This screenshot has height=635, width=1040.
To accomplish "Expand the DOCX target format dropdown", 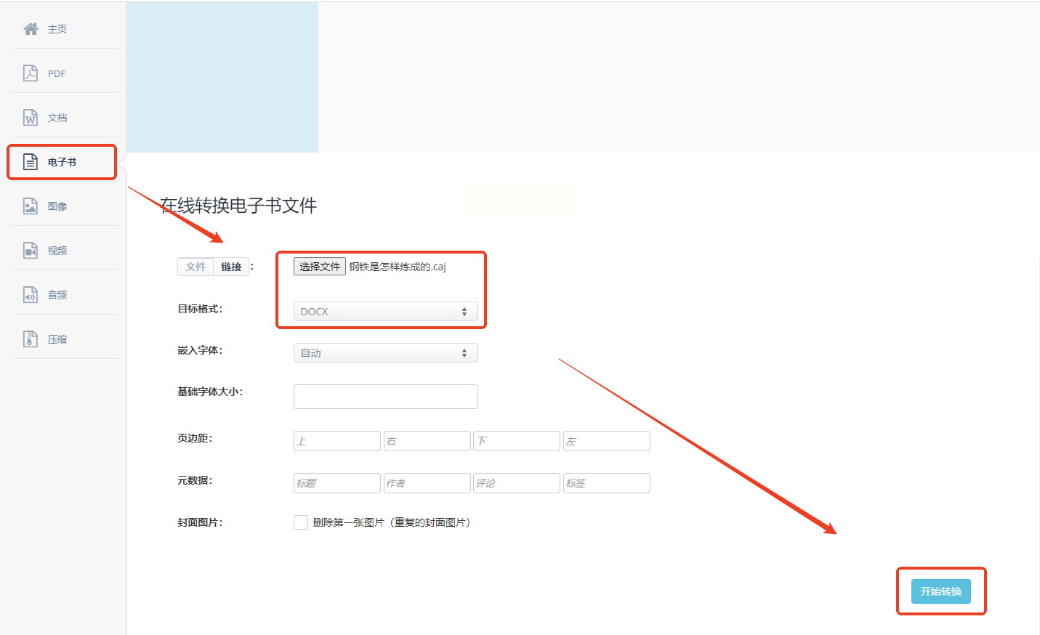I will click(x=386, y=312).
